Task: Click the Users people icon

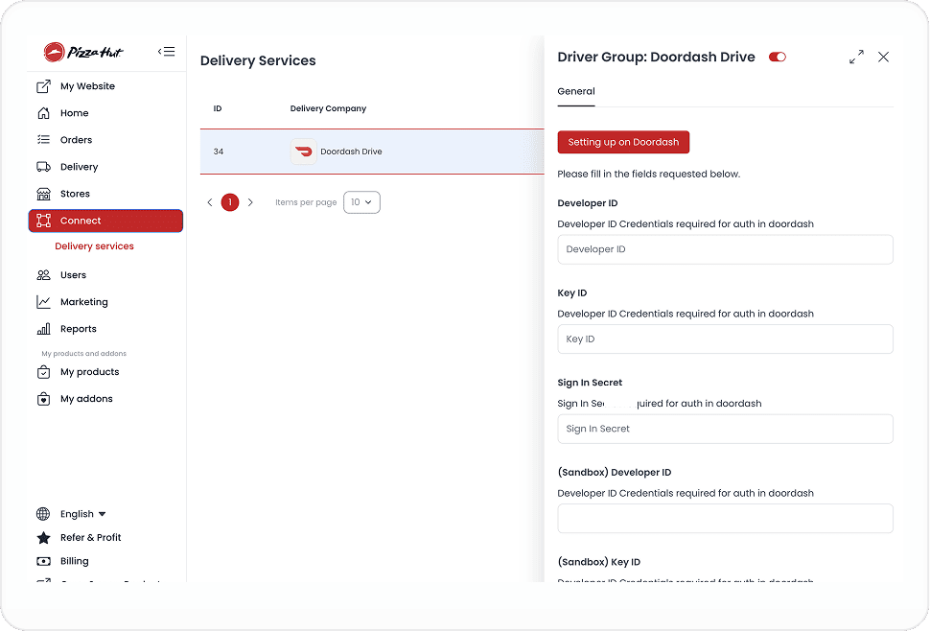Action: pyautogui.click(x=43, y=275)
